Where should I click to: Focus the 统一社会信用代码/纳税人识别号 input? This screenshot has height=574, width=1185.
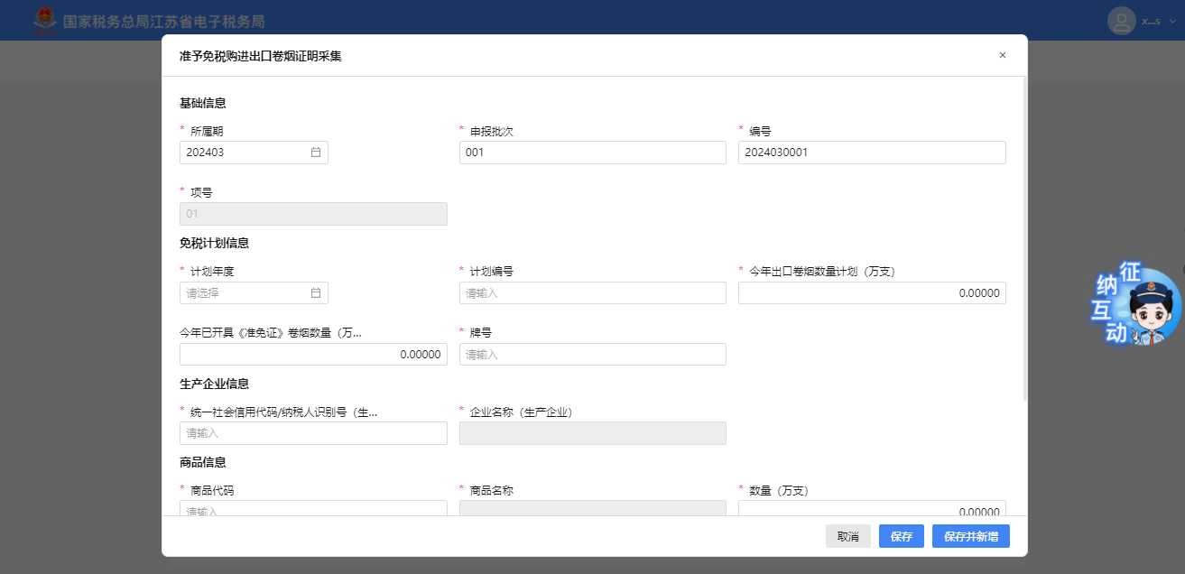313,433
